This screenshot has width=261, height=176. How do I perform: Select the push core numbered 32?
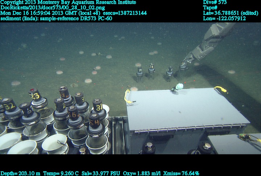tap(9, 106)
